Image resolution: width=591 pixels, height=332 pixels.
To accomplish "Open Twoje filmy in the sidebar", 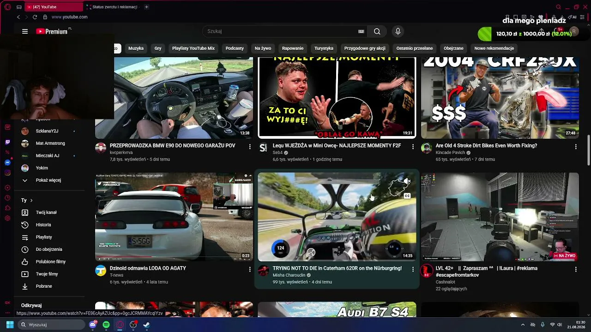I will point(46,274).
